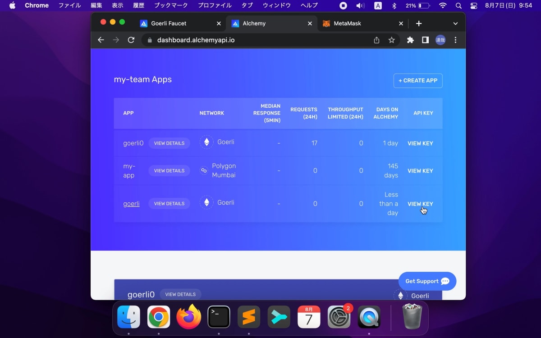The image size is (541, 338).
Task: Open the Chrome profile avatar
Action: [440, 40]
